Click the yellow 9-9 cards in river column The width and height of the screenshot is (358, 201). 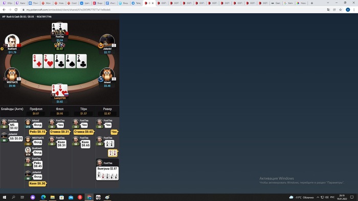(113, 153)
